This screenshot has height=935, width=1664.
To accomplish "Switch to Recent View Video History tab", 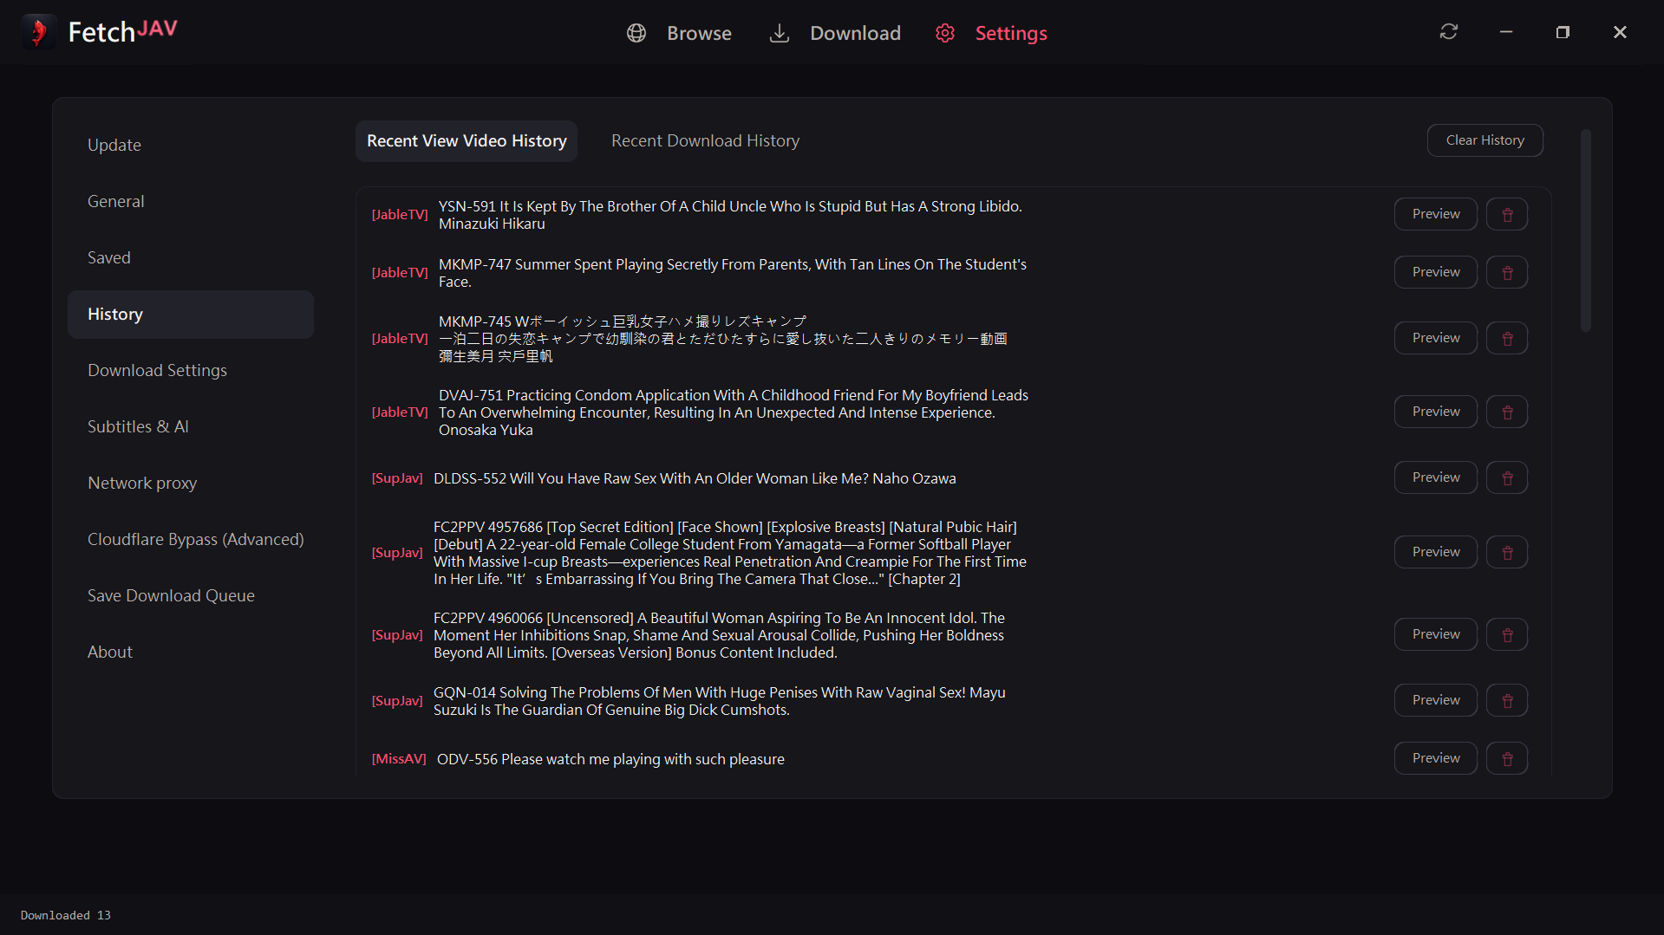I will coord(467,140).
